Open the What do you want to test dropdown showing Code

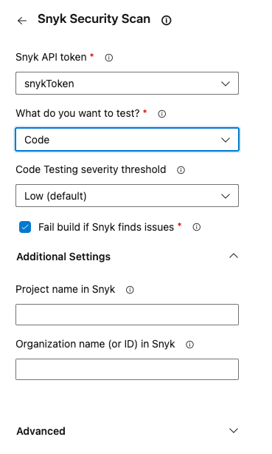click(127, 140)
